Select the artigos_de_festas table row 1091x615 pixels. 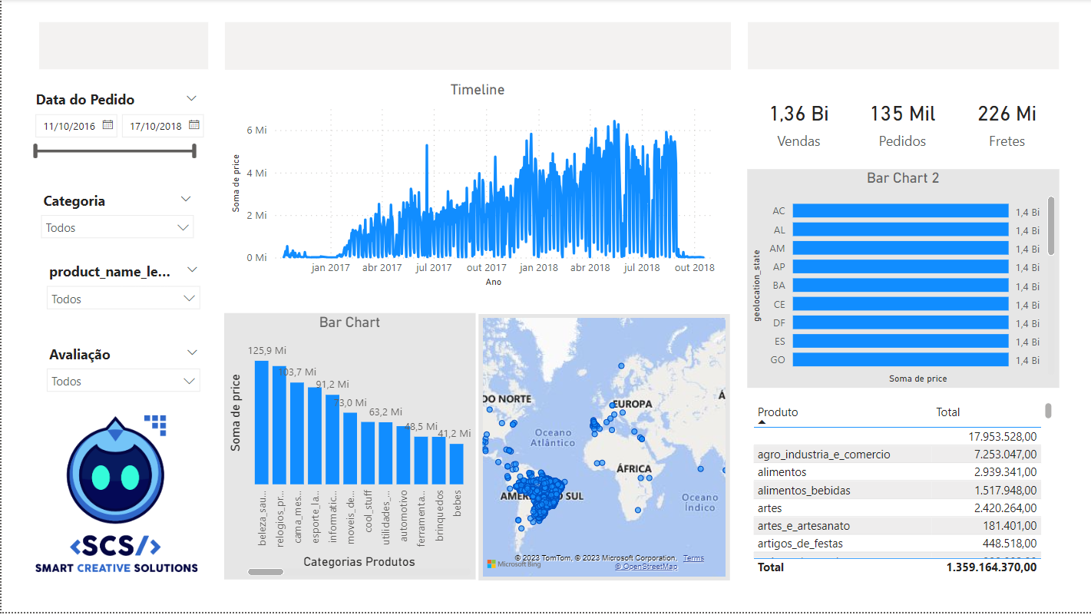click(x=897, y=543)
